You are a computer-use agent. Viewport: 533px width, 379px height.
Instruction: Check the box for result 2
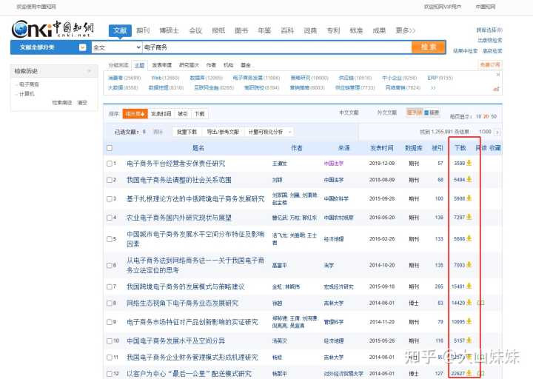[110, 180]
